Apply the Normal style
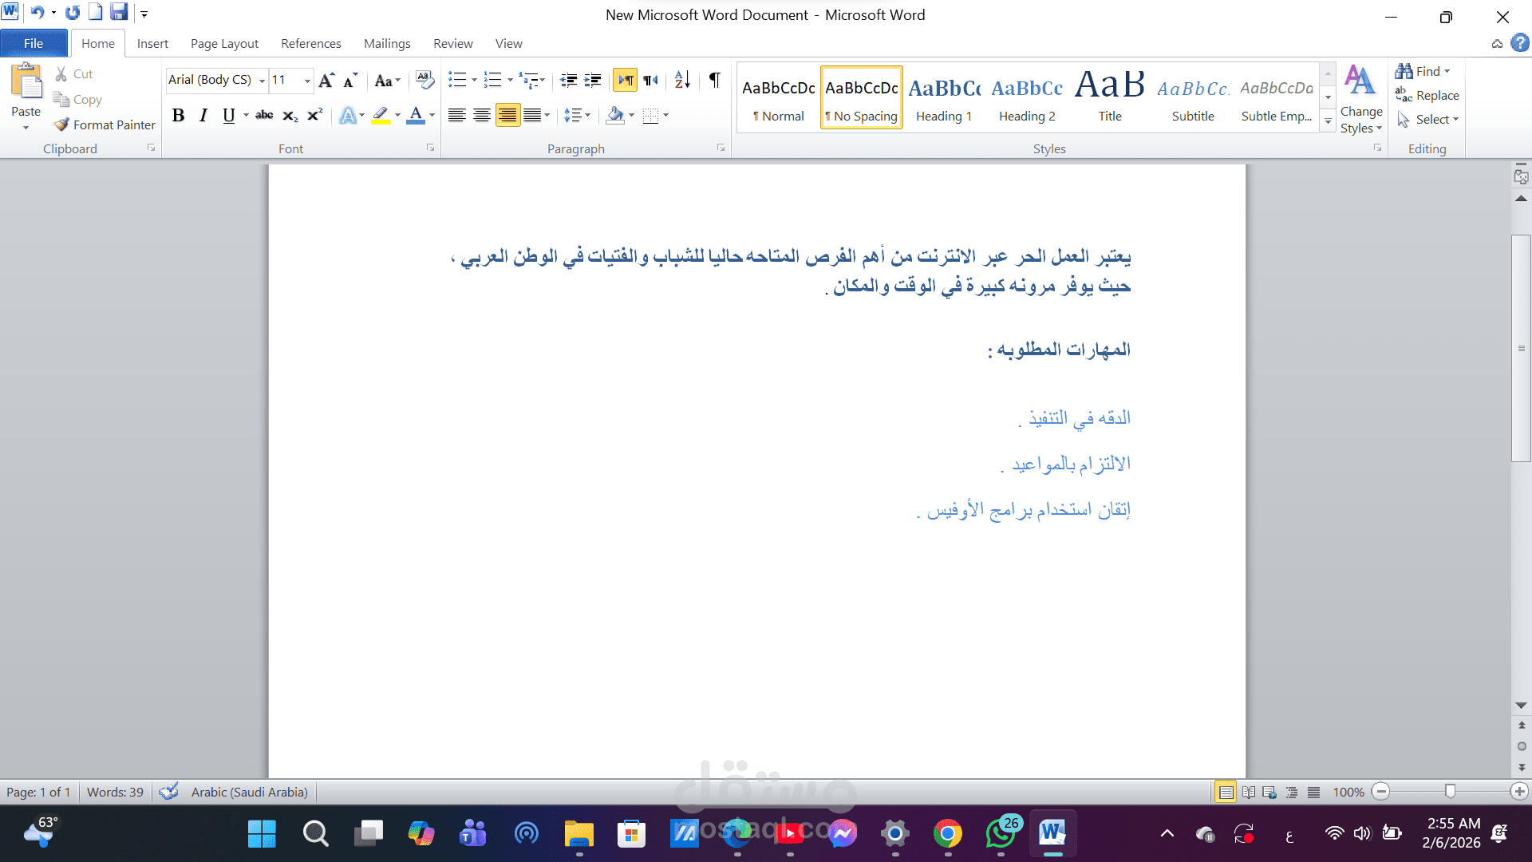This screenshot has height=862, width=1532. tap(779, 98)
